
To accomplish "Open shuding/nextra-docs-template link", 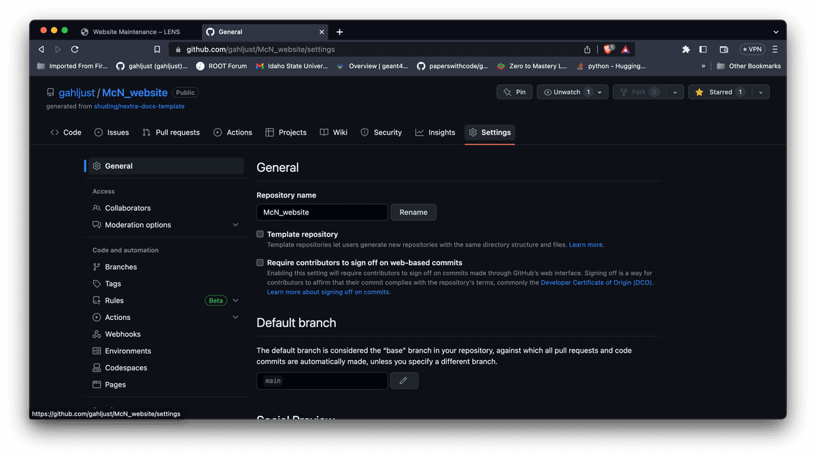I will (139, 106).
